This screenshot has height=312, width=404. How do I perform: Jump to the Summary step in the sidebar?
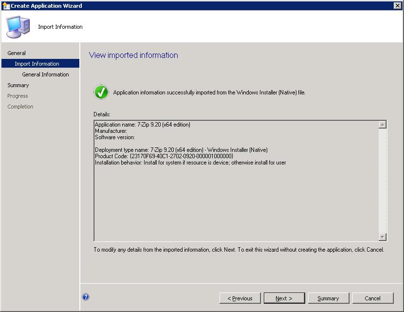pos(18,85)
